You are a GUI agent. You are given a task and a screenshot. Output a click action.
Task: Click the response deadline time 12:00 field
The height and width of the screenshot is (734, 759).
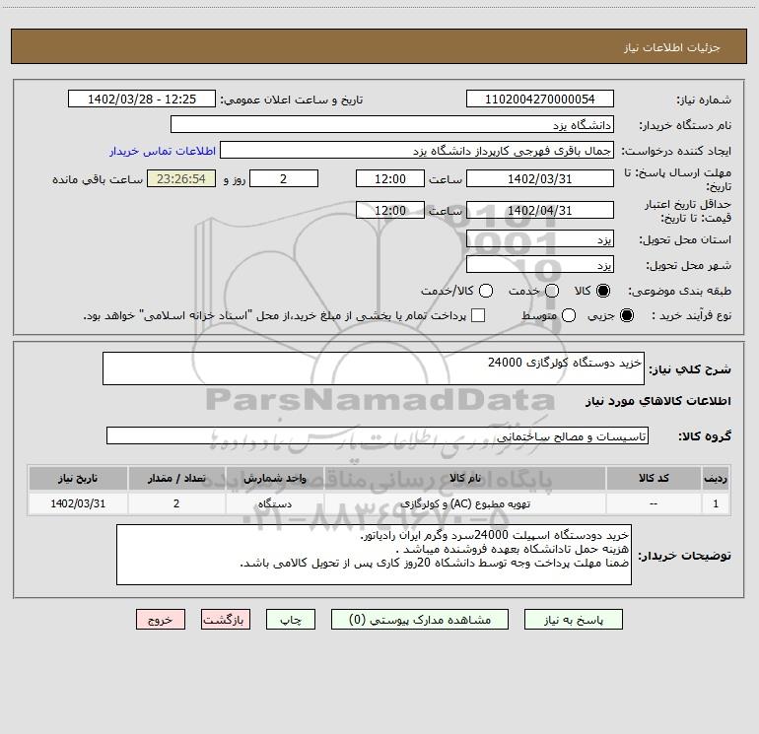[390, 178]
